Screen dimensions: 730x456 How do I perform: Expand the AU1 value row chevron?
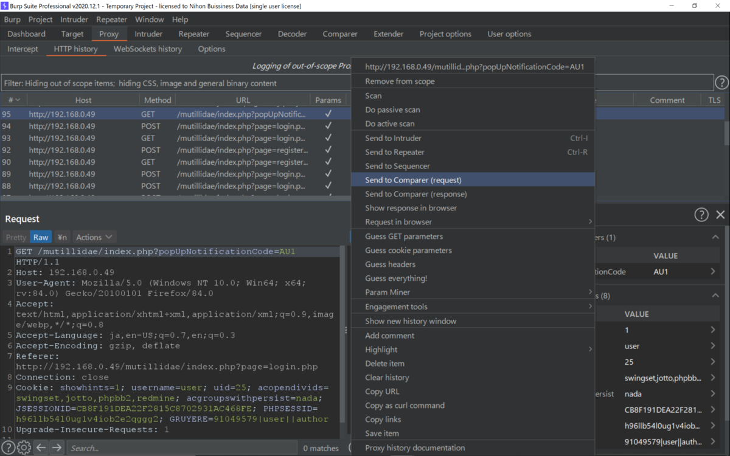point(713,272)
